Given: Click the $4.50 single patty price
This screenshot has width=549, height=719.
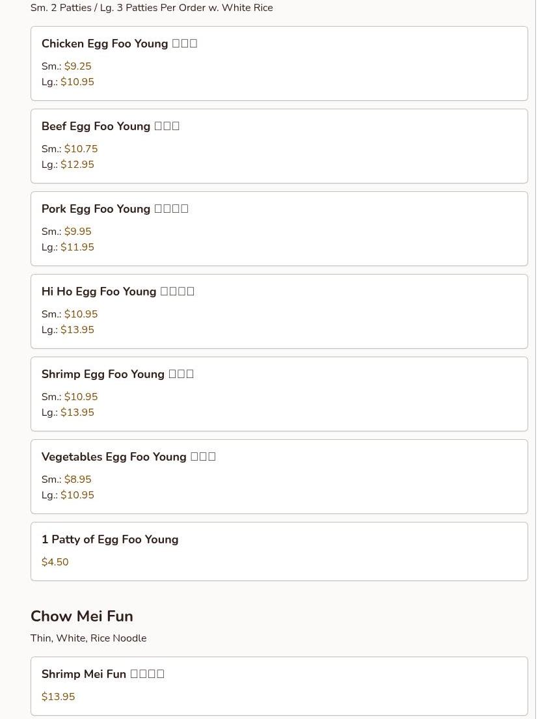Looking at the screenshot, I should coord(55,562).
